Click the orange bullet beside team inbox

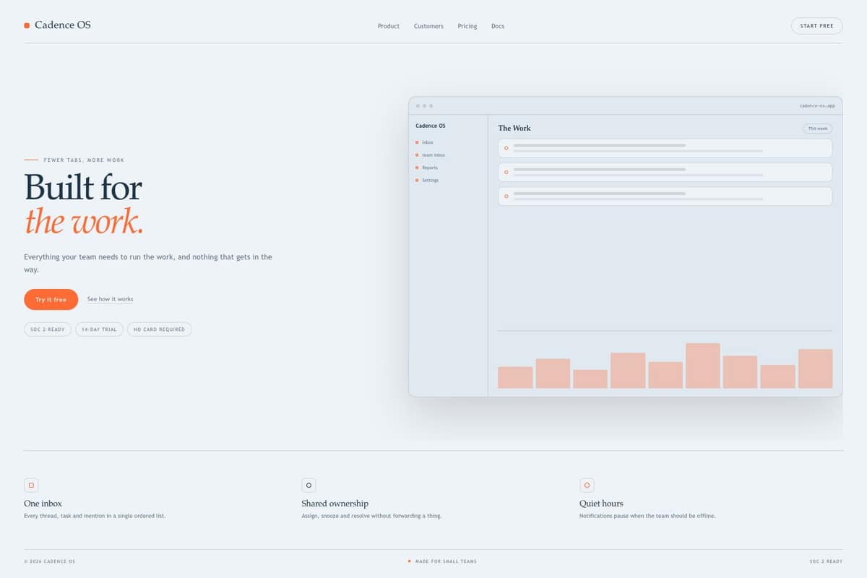pyautogui.click(x=417, y=155)
